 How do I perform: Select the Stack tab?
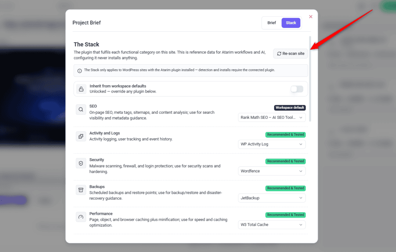click(291, 23)
